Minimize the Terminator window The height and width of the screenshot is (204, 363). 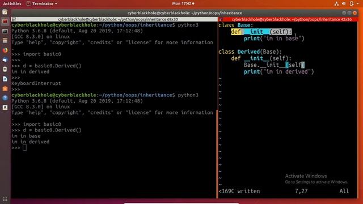(344, 13)
